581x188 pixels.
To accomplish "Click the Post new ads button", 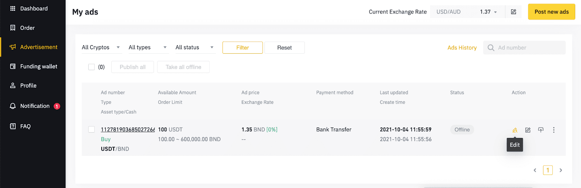I will click(552, 12).
